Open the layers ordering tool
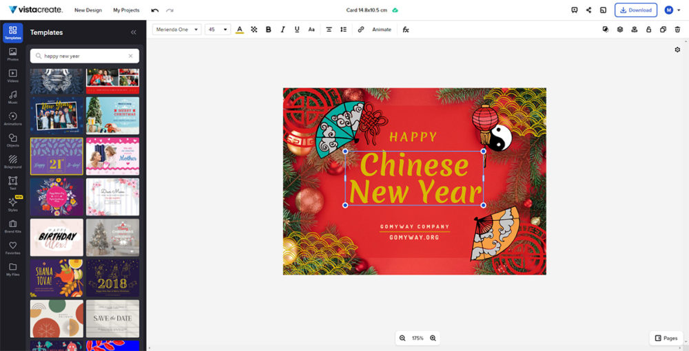689x351 pixels. tap(620, 30)
